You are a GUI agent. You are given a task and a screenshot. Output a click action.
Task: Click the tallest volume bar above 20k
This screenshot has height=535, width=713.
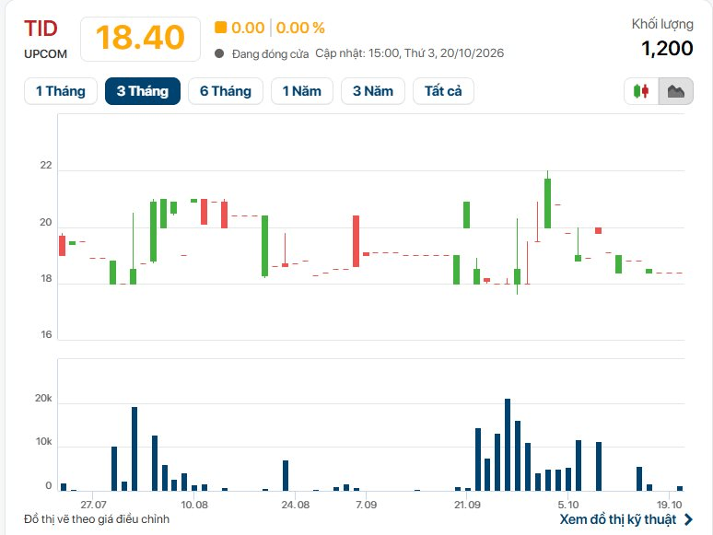[508, 445]
